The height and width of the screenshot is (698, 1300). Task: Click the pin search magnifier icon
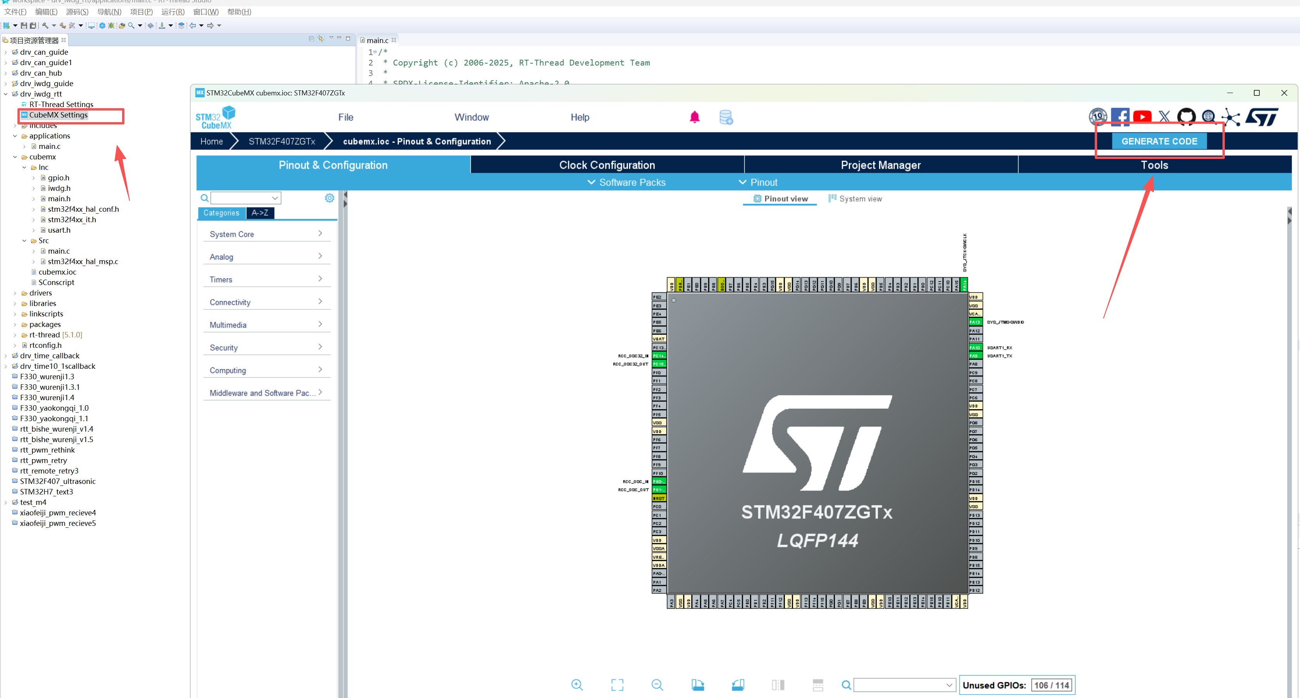tap(846, 685)
